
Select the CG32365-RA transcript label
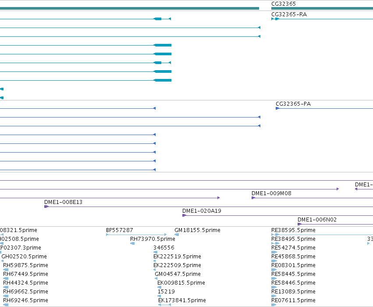tap(289, 14)
